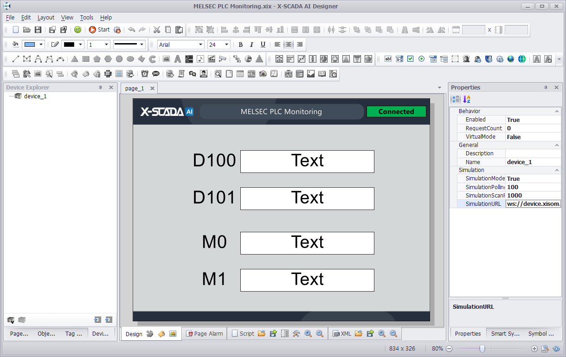
Task: Collapse the Behavior property category
Action: [557, 111]
